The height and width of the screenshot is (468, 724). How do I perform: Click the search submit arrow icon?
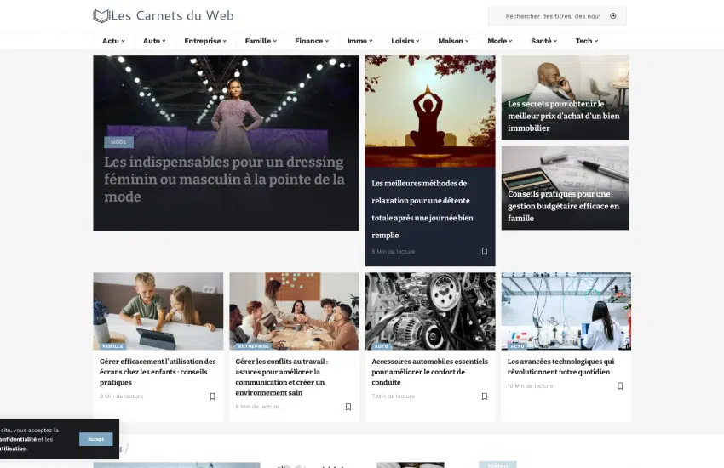pyautogui.click(x=613, y=16)
